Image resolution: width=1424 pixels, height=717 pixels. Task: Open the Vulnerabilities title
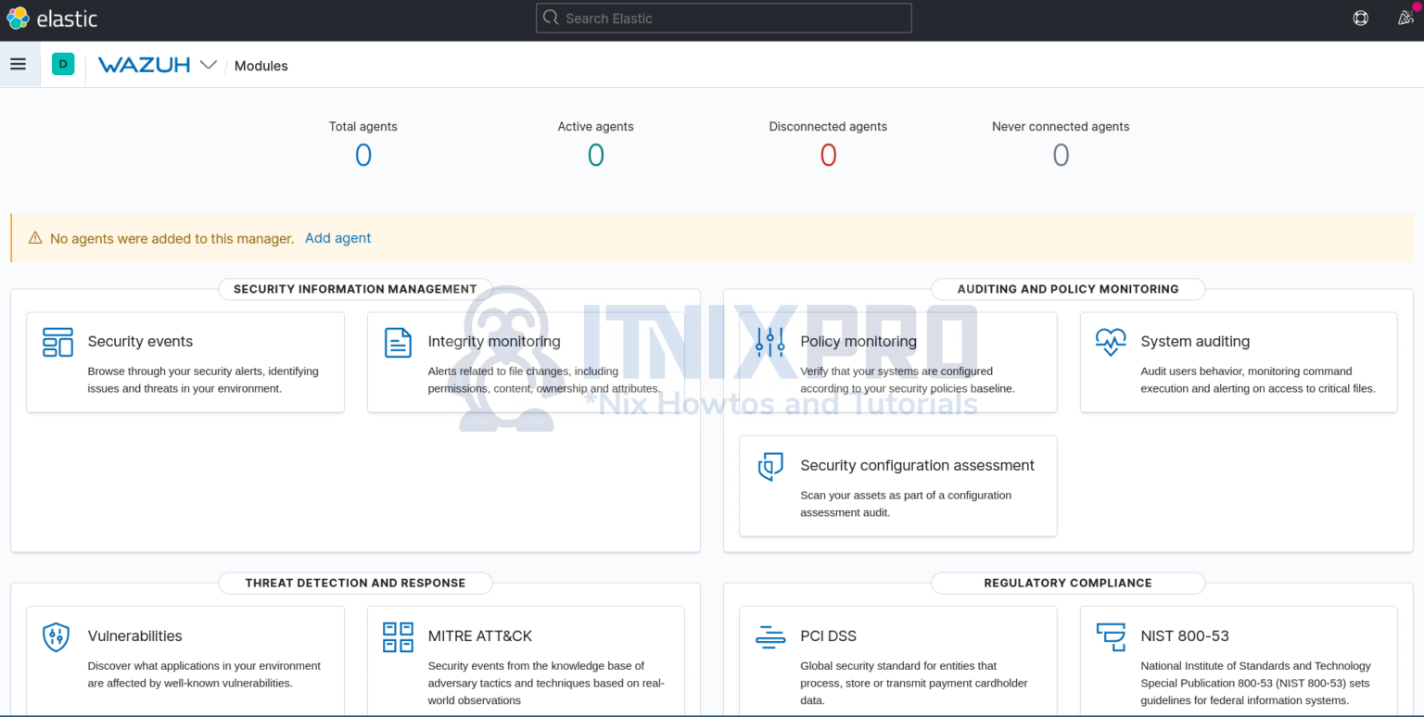tap(134, 636)
